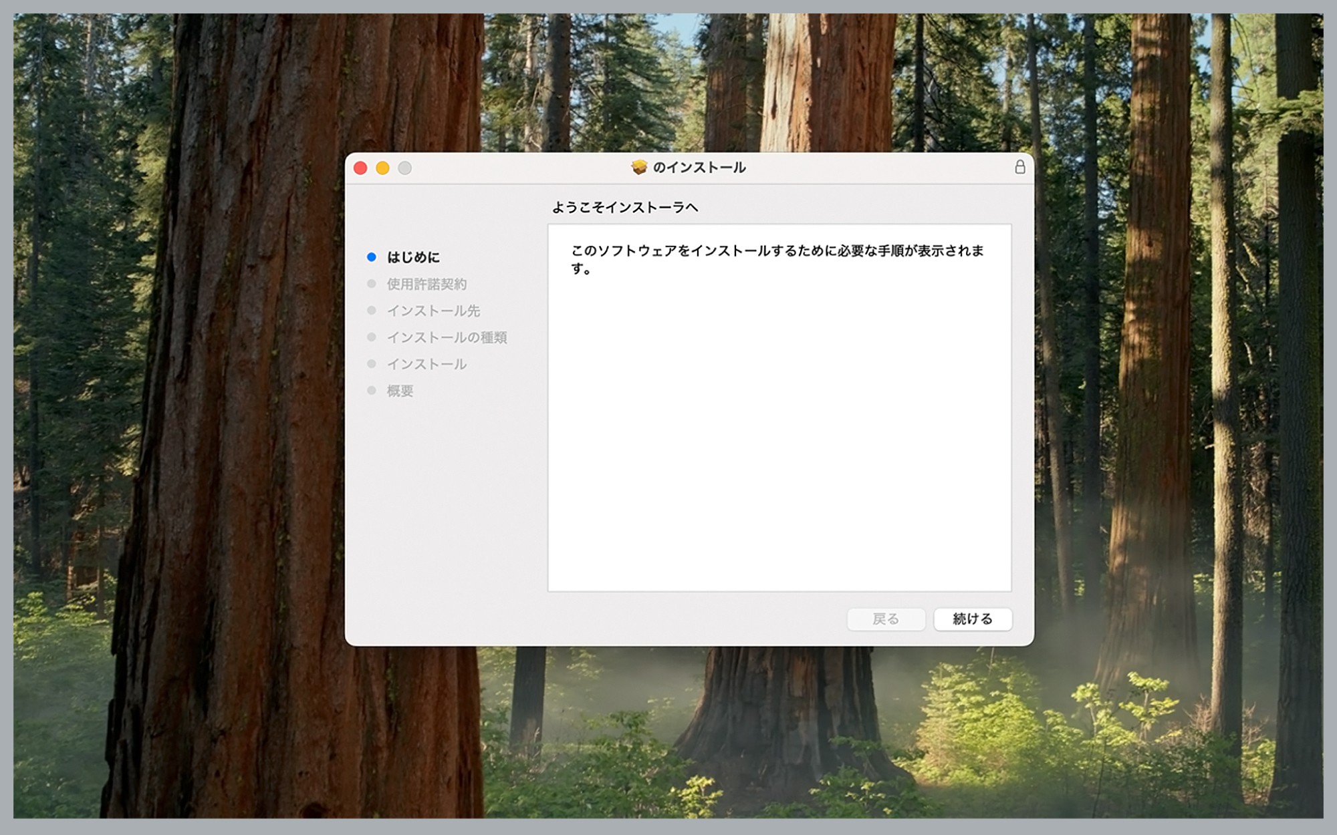1337x835 pixels.
Task: Choose インストールの種類 from the step list
Action: pyautogui.click(x=448, y=337)
